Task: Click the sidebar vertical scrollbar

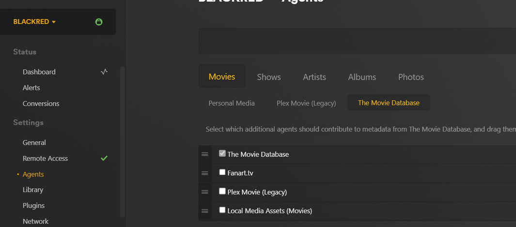Action: pos(123,141)
